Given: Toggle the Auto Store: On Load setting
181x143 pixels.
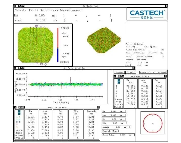Looking at the screenshot, I should (x=153, y=72).
